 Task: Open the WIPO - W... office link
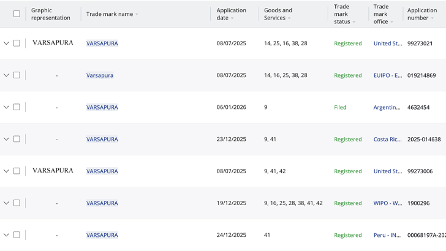tap(388, 203)
